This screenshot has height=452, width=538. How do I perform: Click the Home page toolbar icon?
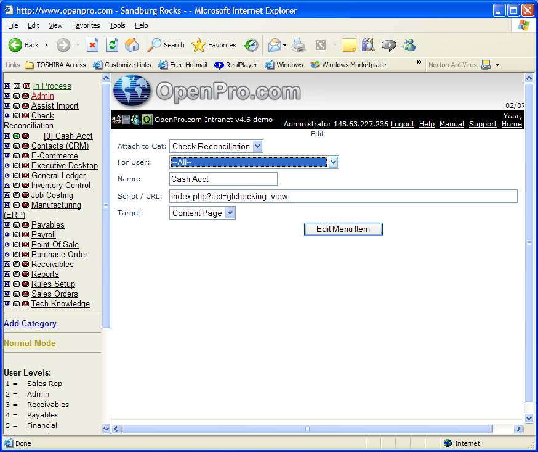click(132, 45)
